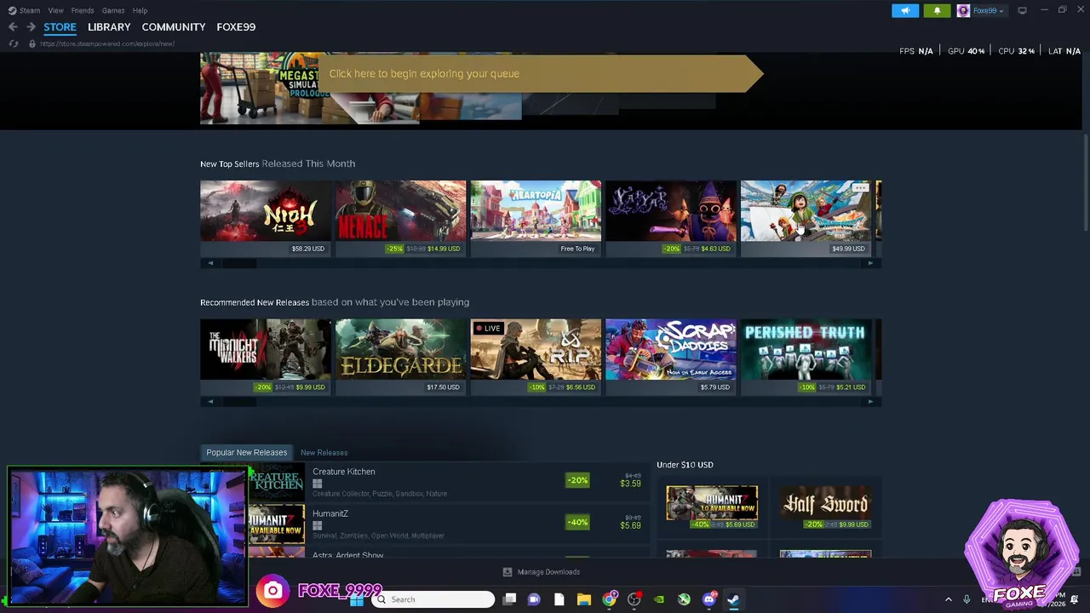Open the Perished Truth thumbnail
The image size is (1090, 613).
806,349
